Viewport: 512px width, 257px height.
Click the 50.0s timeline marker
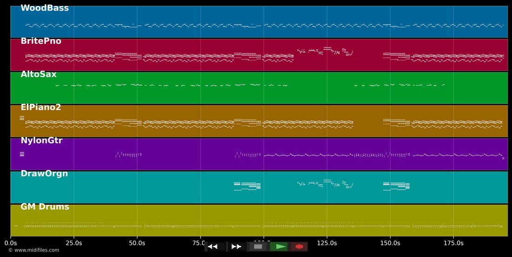pyautogui.click(x=137, y=243)
